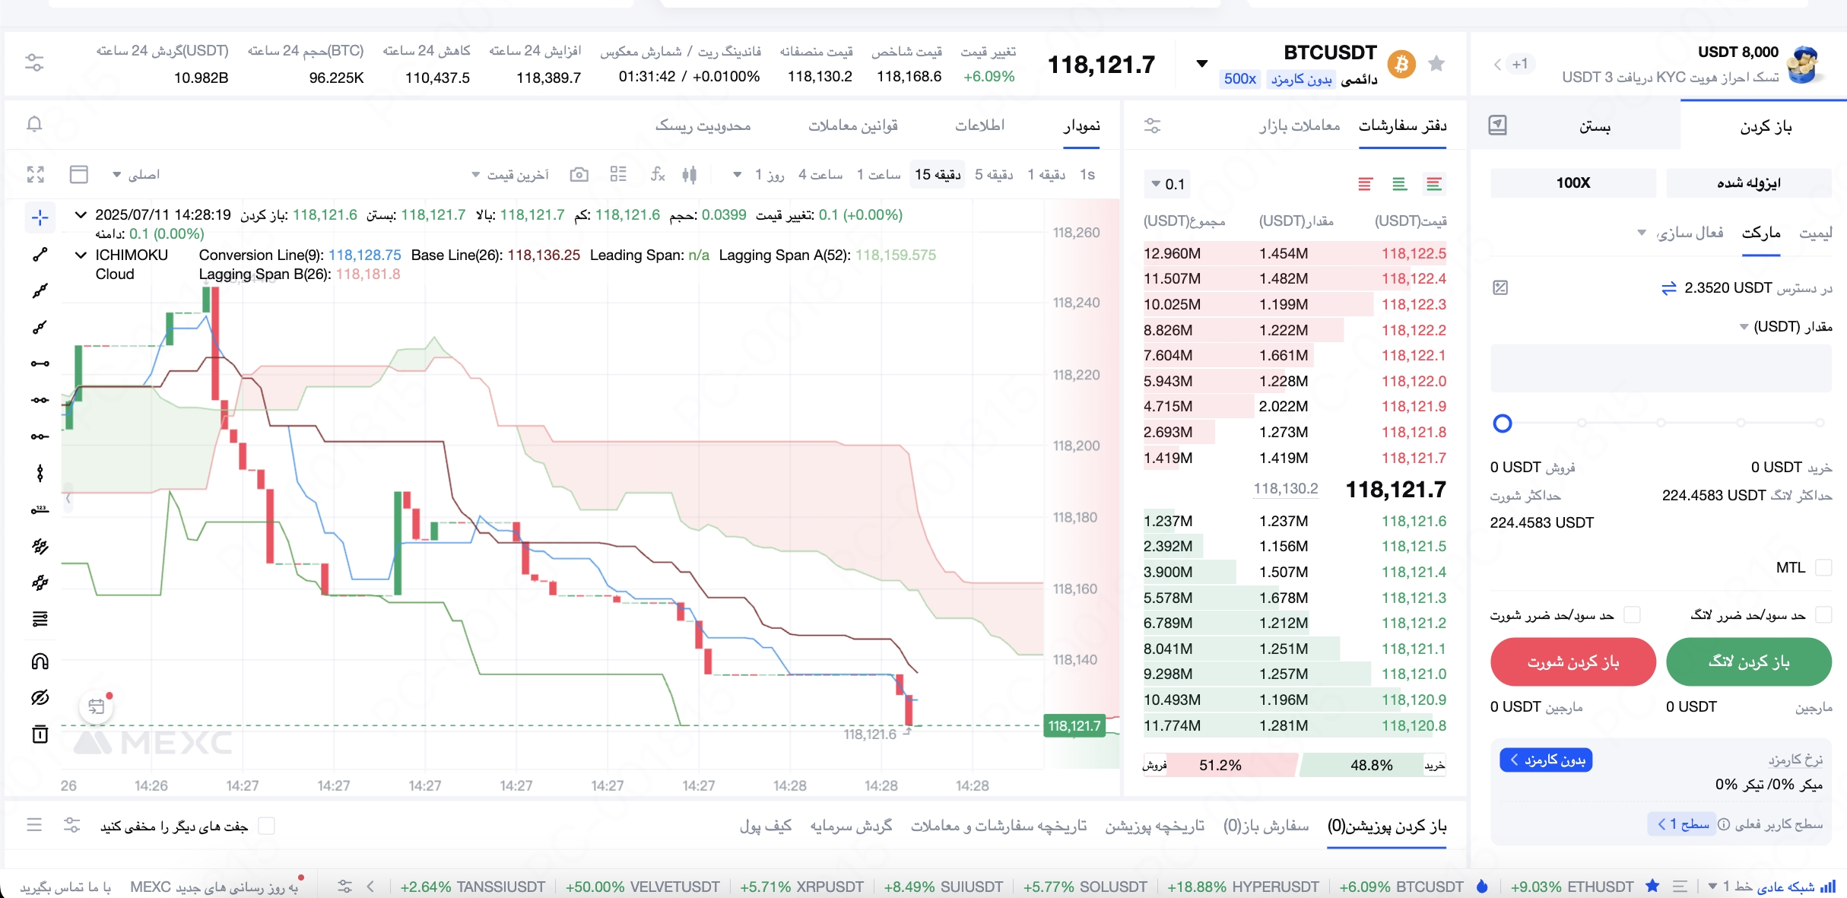This screenshot has height=898, width=1847.
Task: Switch to the Market Trades tab
Action: [1300, 125]
